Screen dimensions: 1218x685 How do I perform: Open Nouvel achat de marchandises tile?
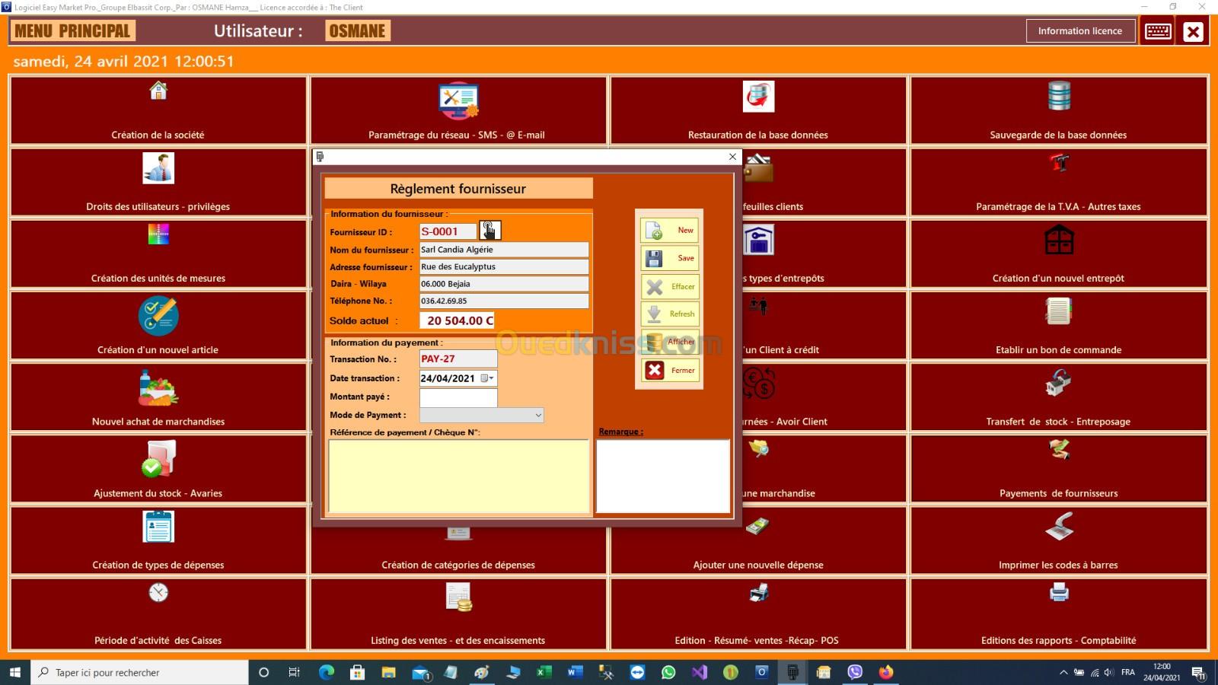click(158, 397)
